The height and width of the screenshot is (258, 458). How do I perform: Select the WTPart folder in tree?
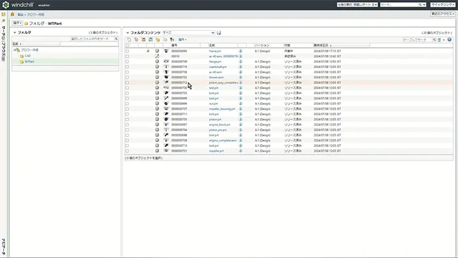coord(29,62)
